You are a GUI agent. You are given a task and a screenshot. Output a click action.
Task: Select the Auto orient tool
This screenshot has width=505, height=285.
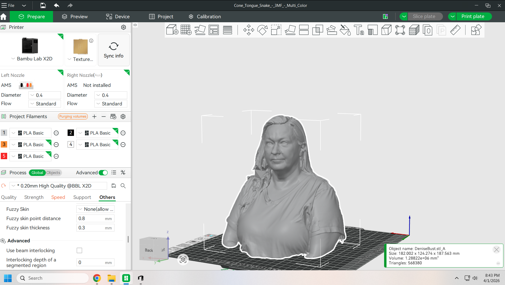coord(200,30)
